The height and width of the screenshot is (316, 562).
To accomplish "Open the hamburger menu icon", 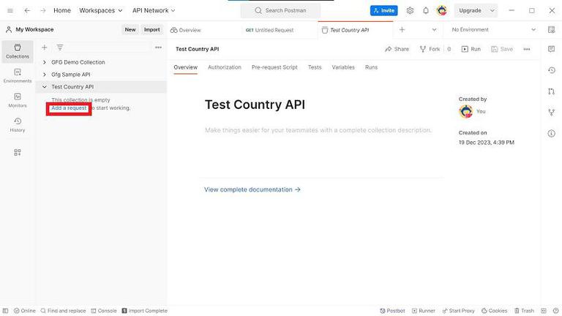I will [10, 11].
